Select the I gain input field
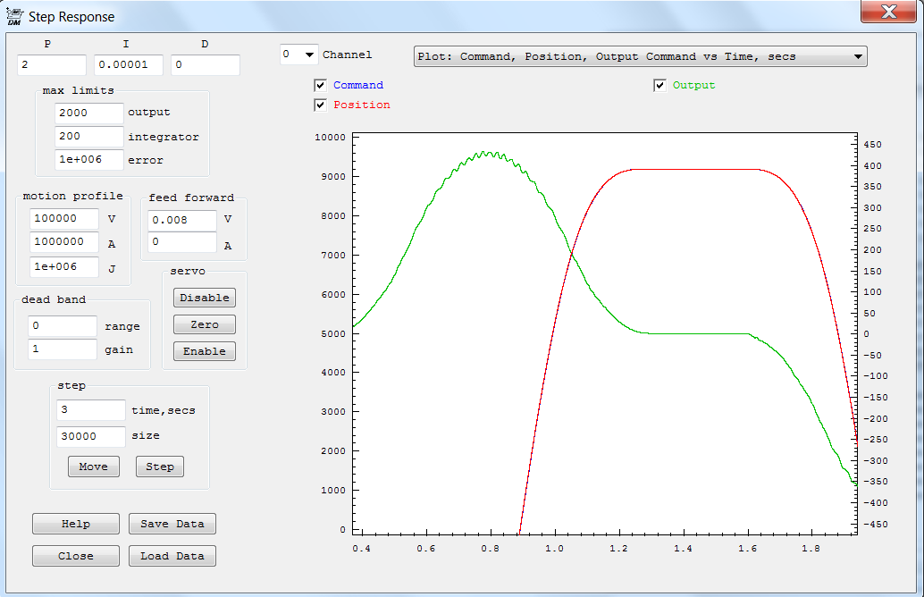This screenshot has height=597, width=924. (129, 65)
